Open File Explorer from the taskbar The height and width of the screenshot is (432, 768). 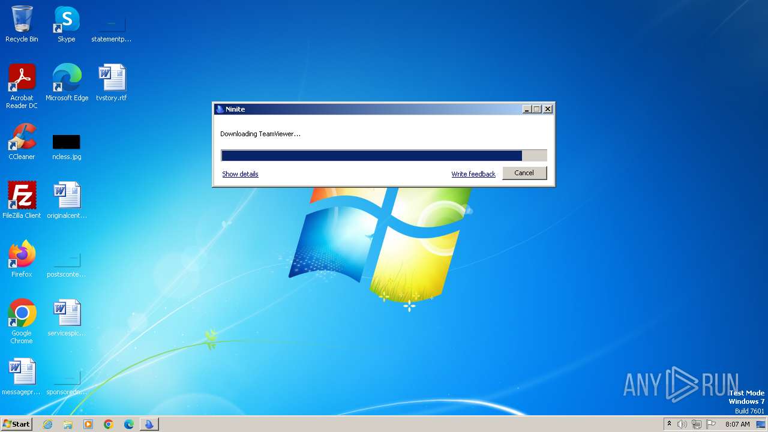pyautogui.click(x=68, y=424)
